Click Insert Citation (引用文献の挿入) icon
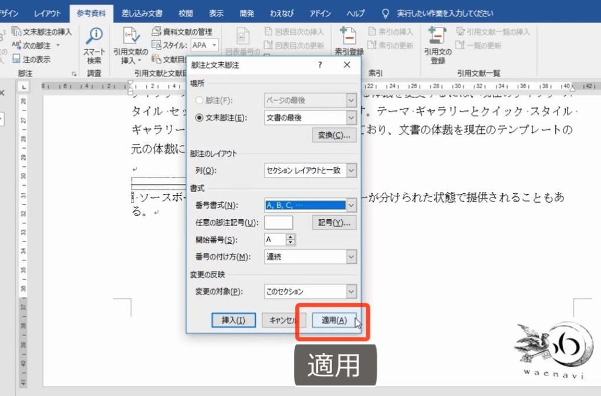The image size is (601, 396). coord(131,36)
